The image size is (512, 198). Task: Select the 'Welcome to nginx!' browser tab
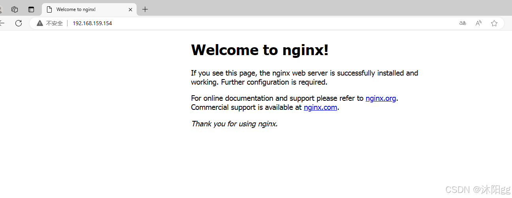pos(89,9)
